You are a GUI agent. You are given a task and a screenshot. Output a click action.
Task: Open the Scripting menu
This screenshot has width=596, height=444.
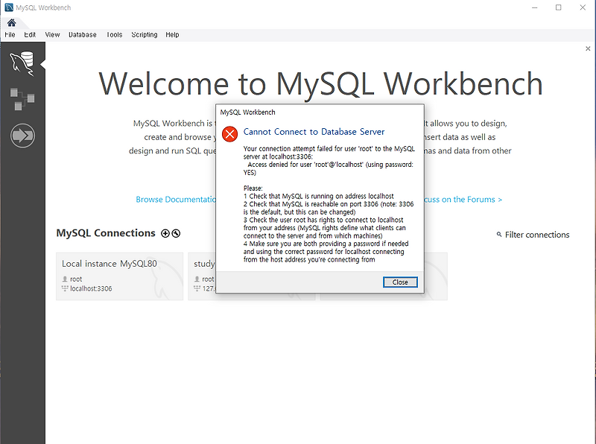click(144, 34)
